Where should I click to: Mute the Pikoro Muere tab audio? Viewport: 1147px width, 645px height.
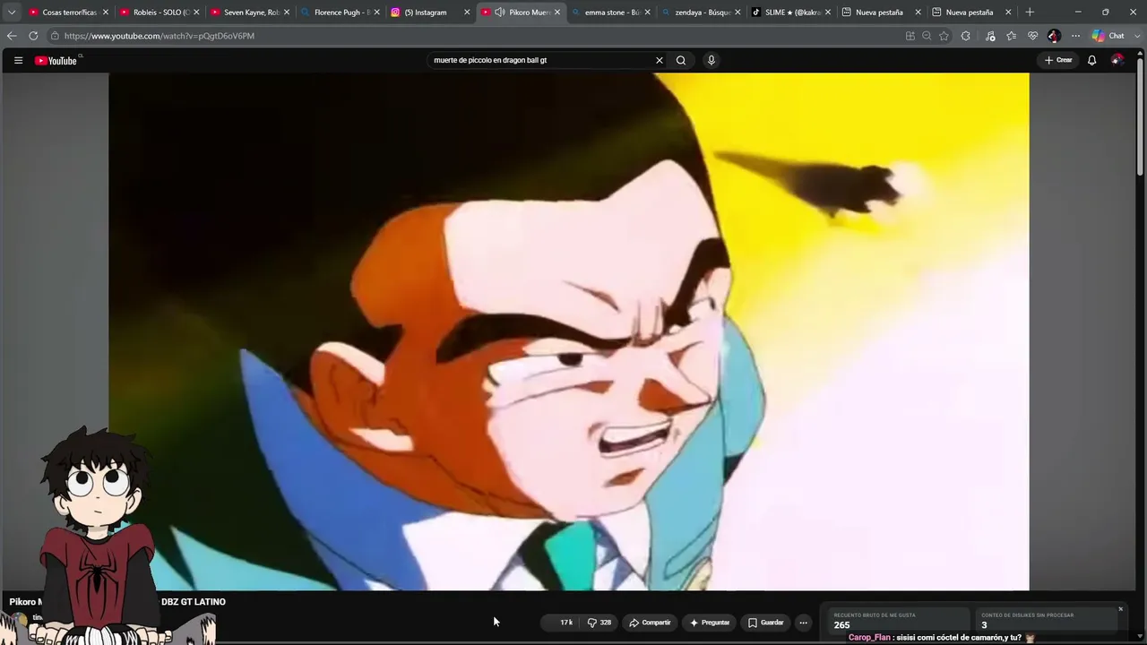[500, 13]
